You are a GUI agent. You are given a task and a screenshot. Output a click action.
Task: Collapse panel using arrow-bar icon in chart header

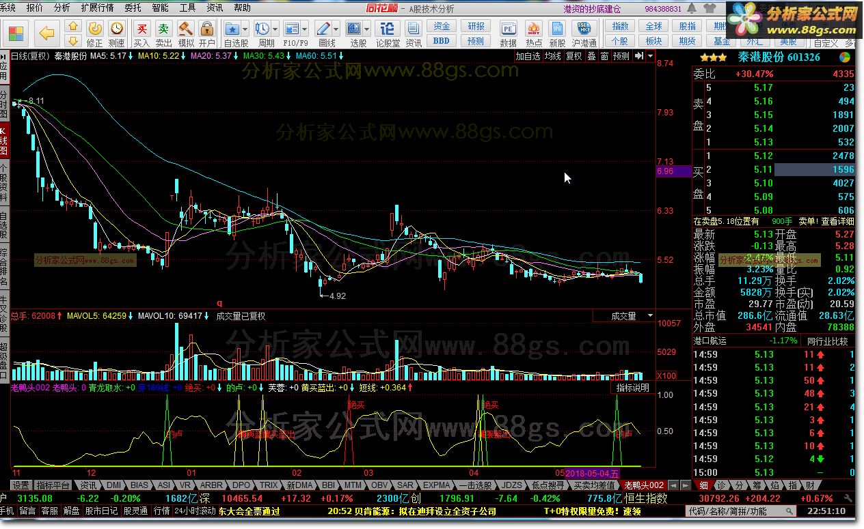pos(639,56)
